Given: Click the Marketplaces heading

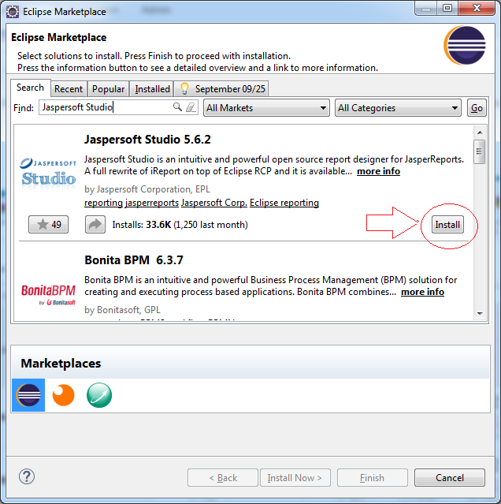Looking at the screenshot, I should click(x=61, y=364).
